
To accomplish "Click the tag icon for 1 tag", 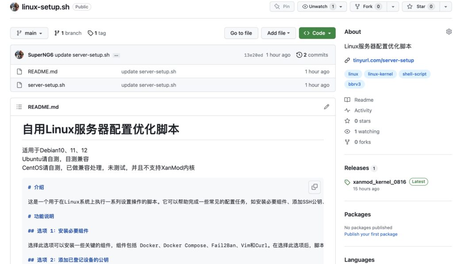I will [91, 33].
